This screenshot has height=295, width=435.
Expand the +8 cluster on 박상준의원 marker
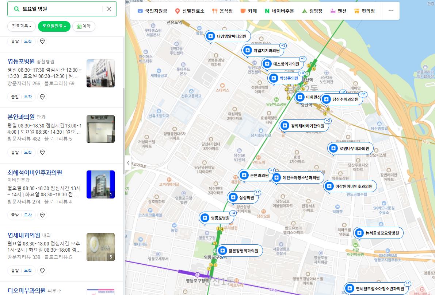pos(302,73)
